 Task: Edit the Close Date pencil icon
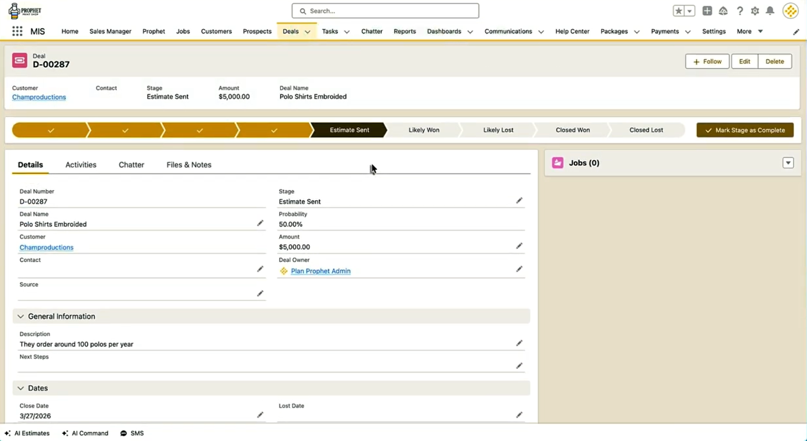[260, 415]
